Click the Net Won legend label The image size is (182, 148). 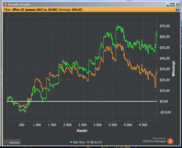point(79,142)
